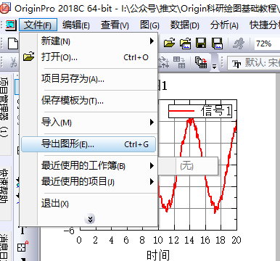Expand the 导入(M) submenu

[88, 122]
